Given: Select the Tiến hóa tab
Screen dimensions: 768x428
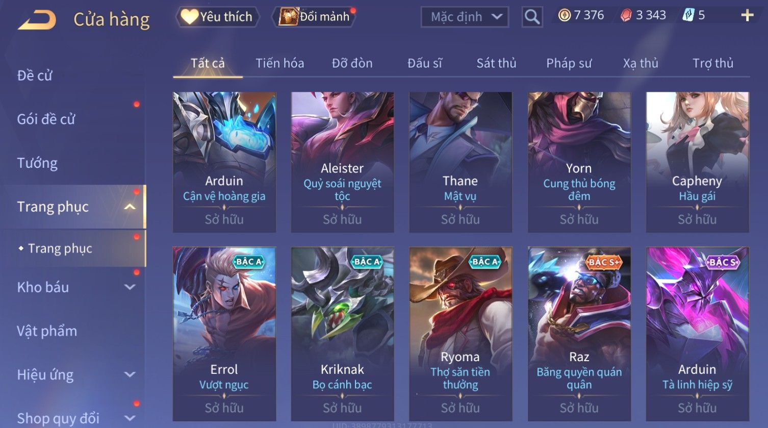Looking at the screenshot, I should pyautogui.click(x=279, y=63).
